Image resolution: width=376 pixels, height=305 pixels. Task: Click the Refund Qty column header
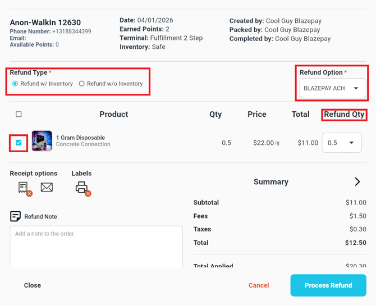(x=344, y=114)
